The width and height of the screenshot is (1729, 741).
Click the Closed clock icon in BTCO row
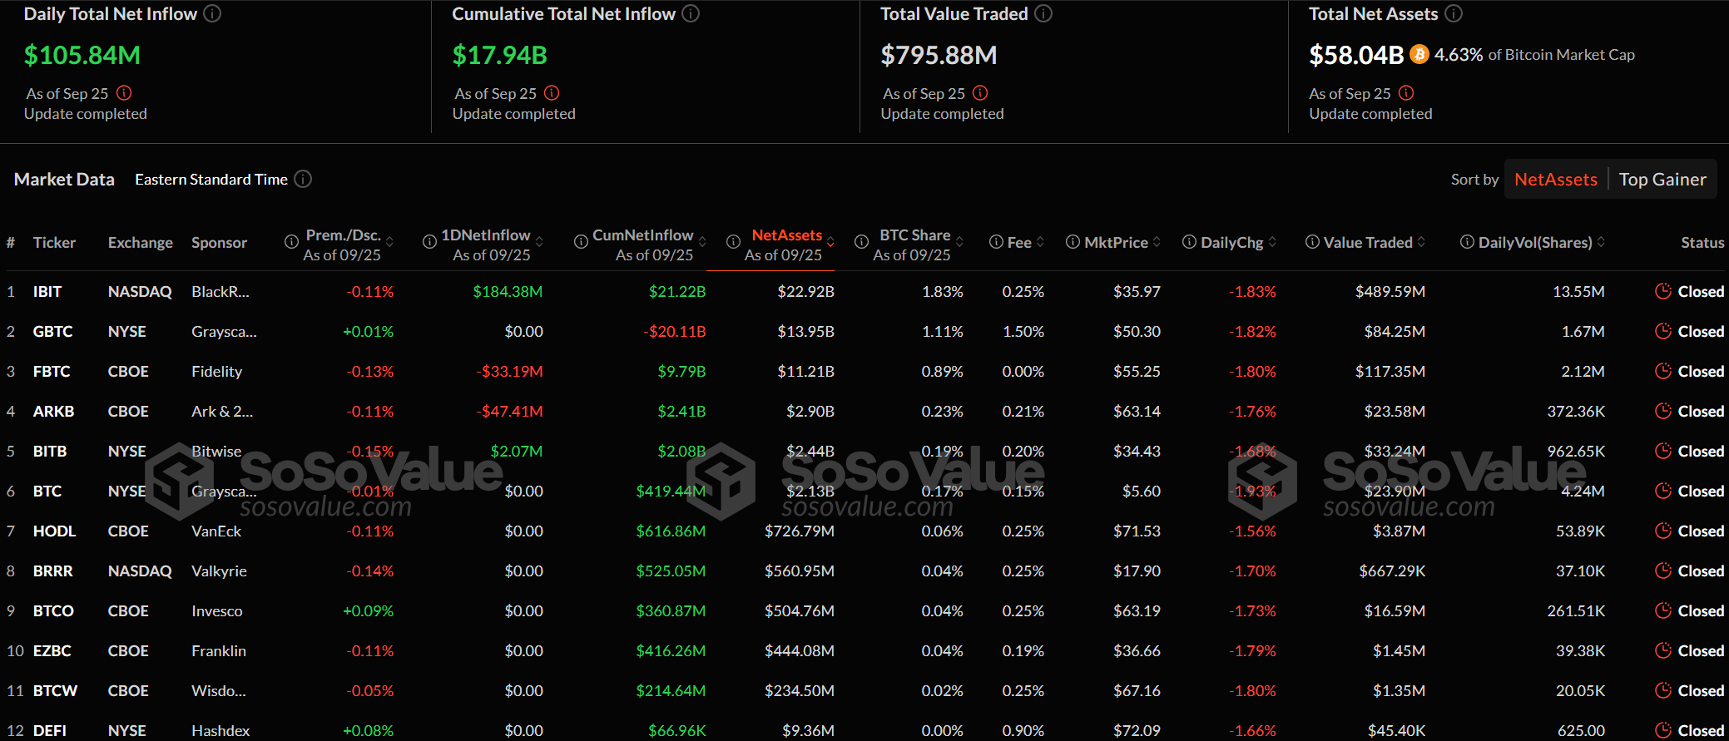1663,610
